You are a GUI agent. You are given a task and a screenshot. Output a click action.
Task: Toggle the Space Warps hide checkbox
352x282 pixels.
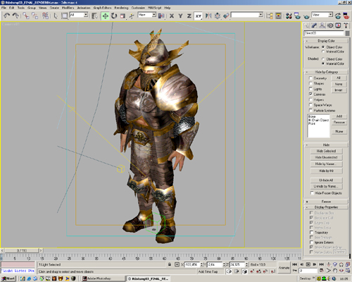(310, 105)
